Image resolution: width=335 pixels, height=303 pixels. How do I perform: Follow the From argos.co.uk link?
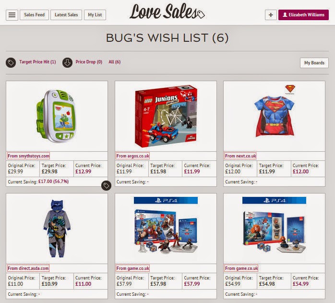pyautogui.click(x=132, y=156)
